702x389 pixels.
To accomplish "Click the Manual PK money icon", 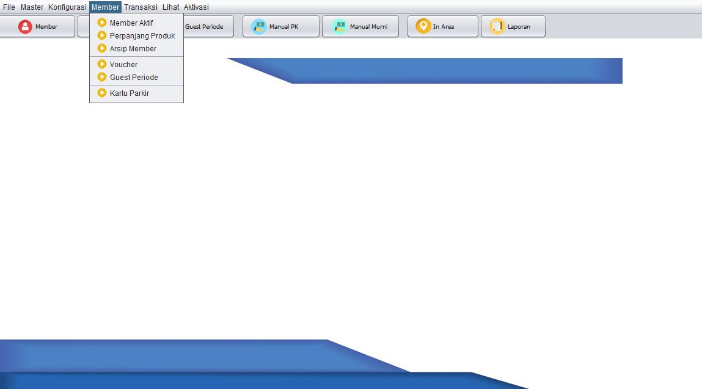I will coord(259,27).
